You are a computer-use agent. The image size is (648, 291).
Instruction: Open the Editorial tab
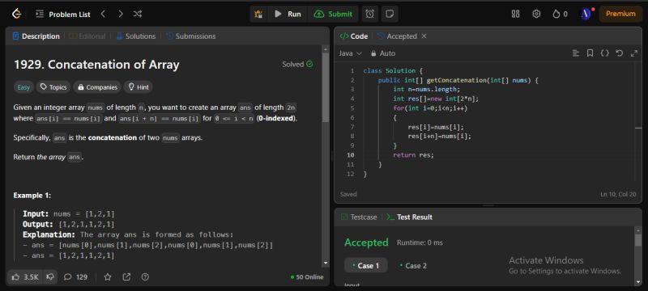(x=87, y=36)
